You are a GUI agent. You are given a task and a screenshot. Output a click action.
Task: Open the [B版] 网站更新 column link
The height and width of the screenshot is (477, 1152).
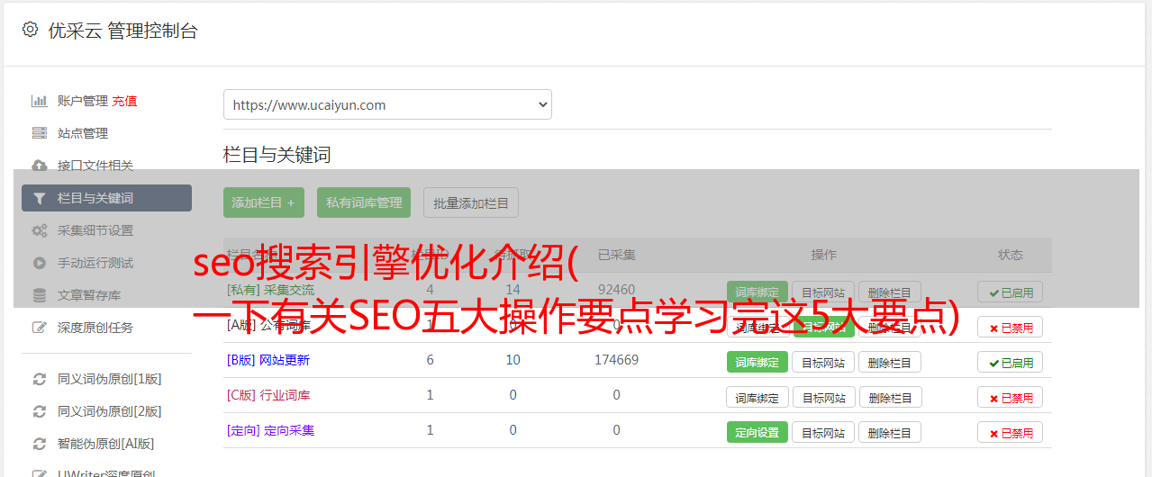point(268,360)
